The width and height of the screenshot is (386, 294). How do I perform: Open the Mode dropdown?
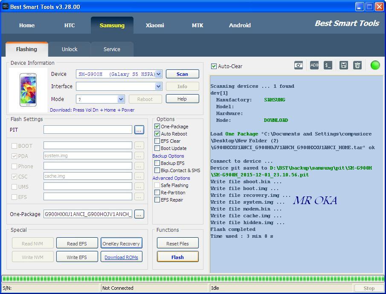click(x=121, y=99)
